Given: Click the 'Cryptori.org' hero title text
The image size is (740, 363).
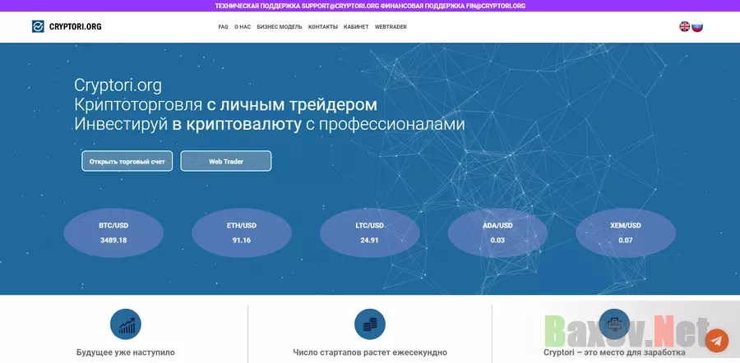Looking at the screenshot, I should click(x=118, y=85).
